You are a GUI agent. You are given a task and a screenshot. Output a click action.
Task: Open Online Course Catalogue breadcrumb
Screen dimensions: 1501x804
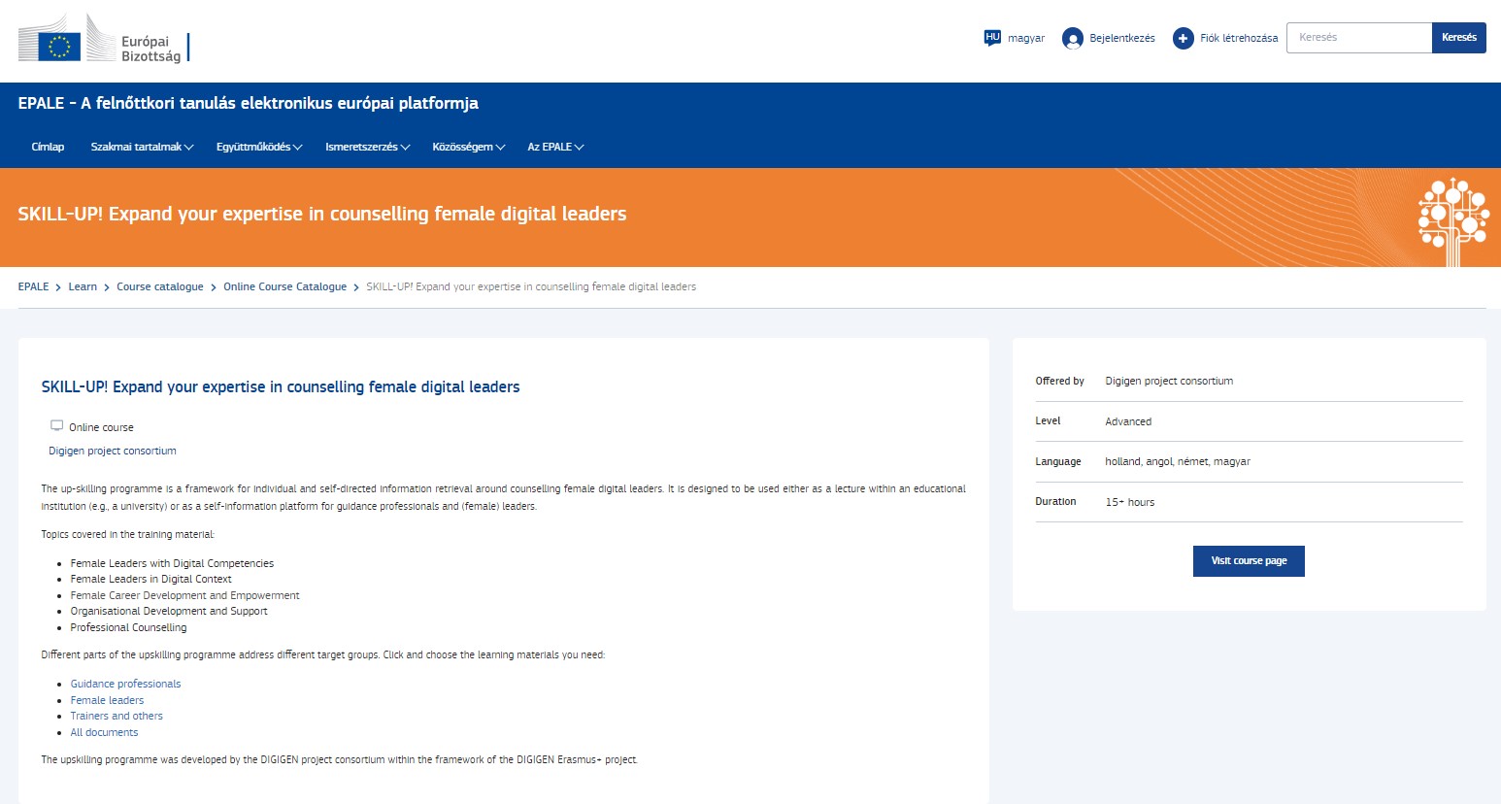(x=284, y=286)
